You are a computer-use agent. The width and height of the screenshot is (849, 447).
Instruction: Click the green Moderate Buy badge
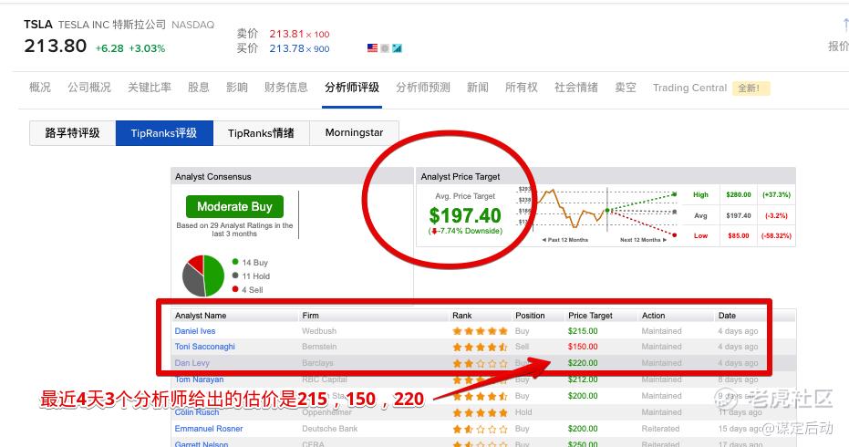pyautogui.click(x=234, y=206)
